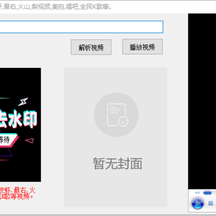The height and width of the screenshot is (216, 216).
Task: Click the gray text listing 梨视频,美拍,唱吧
Action: point(56,7)
